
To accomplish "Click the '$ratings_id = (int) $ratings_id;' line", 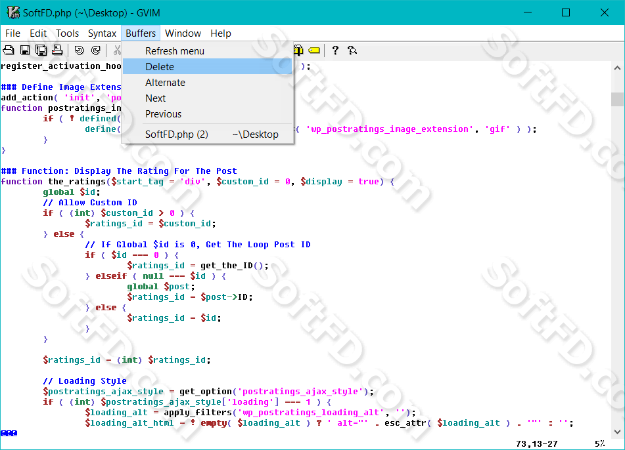I will (x=127, y=360).
